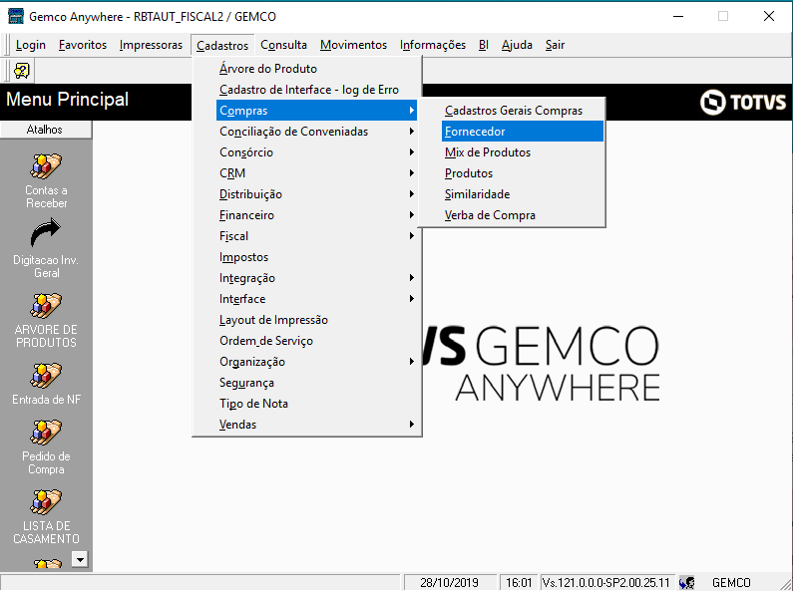This screenshot has height=591, width=793.
Task: Expand the Integração submenu
Action: click(x=316, y=278)
